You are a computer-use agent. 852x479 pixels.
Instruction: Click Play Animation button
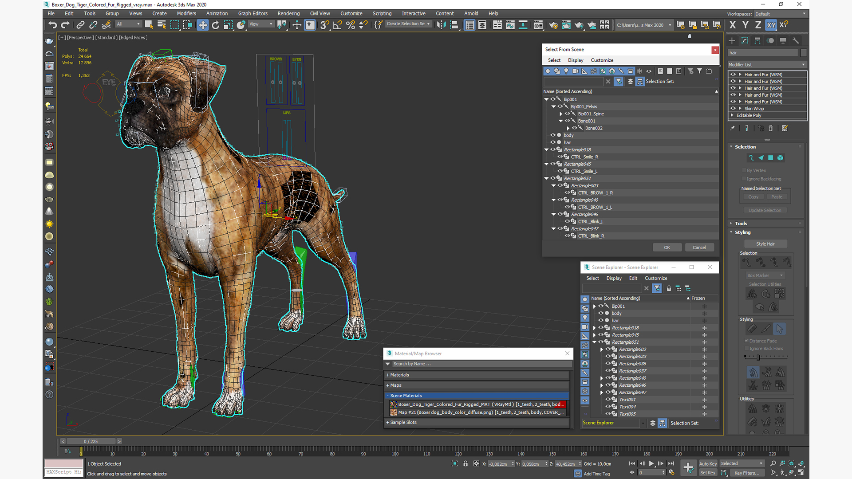pos(651,463)
